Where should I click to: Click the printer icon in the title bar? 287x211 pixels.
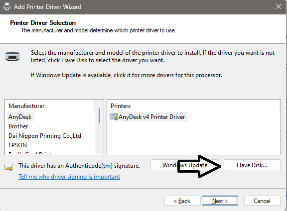point(7,7)
